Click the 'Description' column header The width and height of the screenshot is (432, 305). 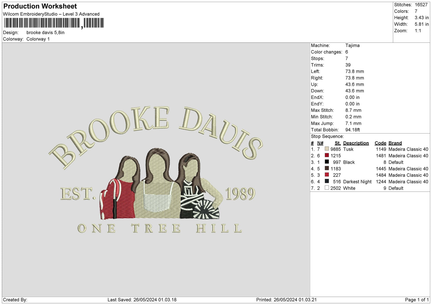click(356, 143)
